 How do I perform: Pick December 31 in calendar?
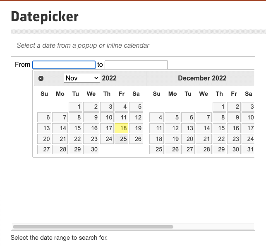[249, 149]
